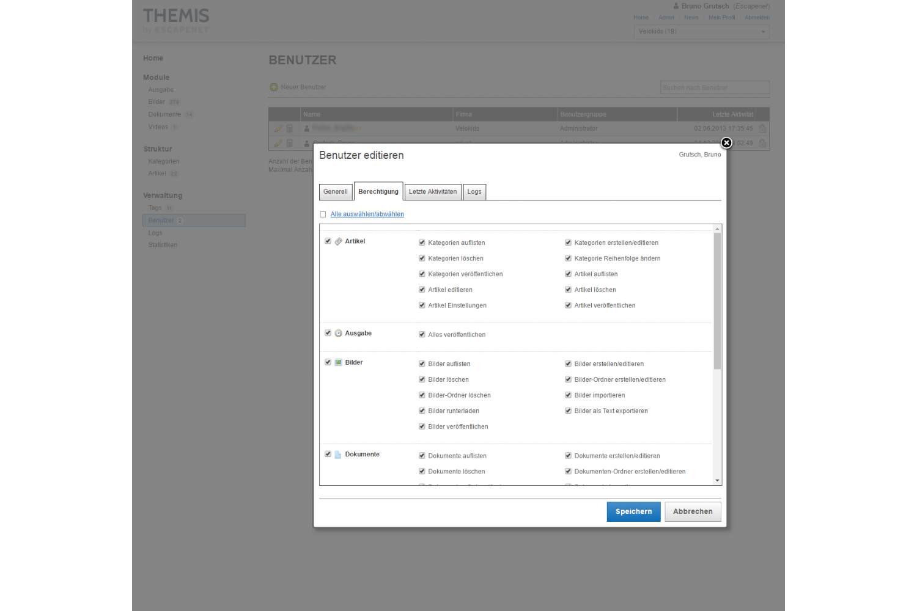Open the Letzte Aktivitäten tab
Screen dimensions: 917x611
pyautogui.click(x=433, y=192)
